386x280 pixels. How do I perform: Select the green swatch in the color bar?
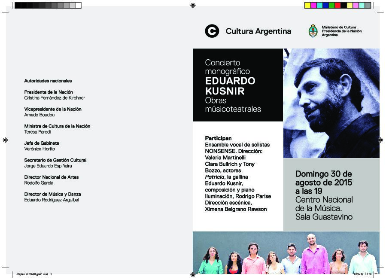(331, 5)
